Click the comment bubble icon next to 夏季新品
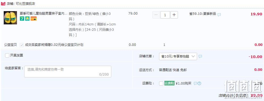Screen dimensions: 264x101 [219, 15]
